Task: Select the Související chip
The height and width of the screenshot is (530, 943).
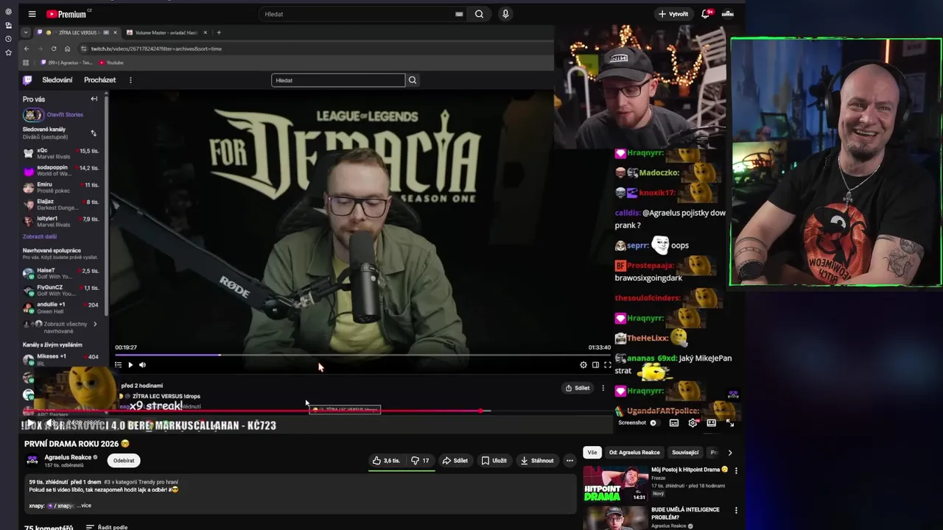Action: [685, 452]
